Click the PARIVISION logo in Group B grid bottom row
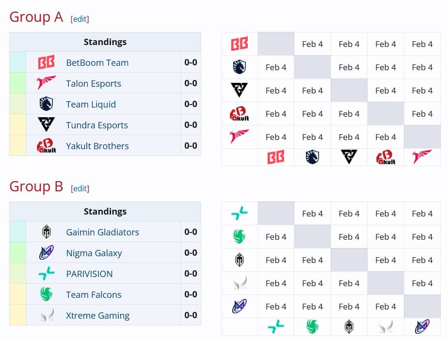The width and height of the screenshot is (448, 340). click(276, 327)
